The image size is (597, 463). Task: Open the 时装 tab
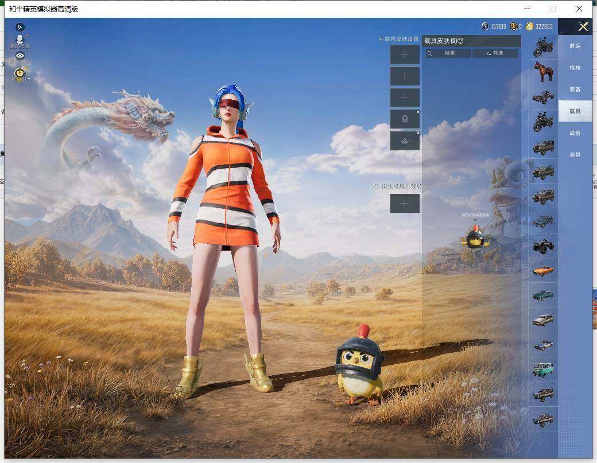[x=575, y=46]
